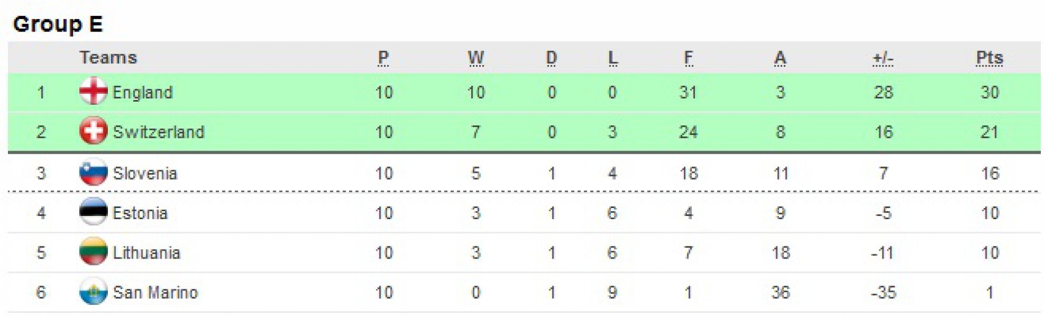This screenshot has height=316, width=1044.
Task: Click the +/- goal difference header
Action: 883,57
